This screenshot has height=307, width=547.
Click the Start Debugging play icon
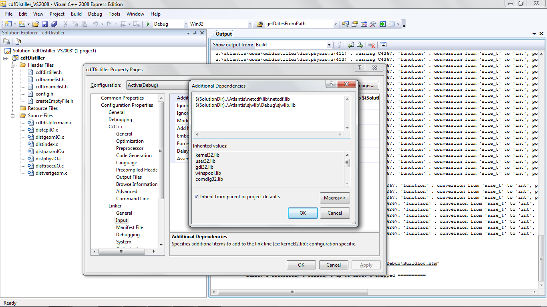click(148, 24)
